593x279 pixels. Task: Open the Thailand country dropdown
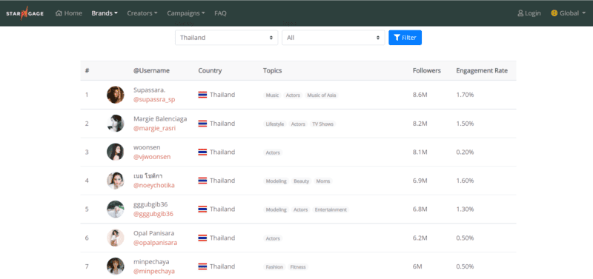[x=227, y=38]
